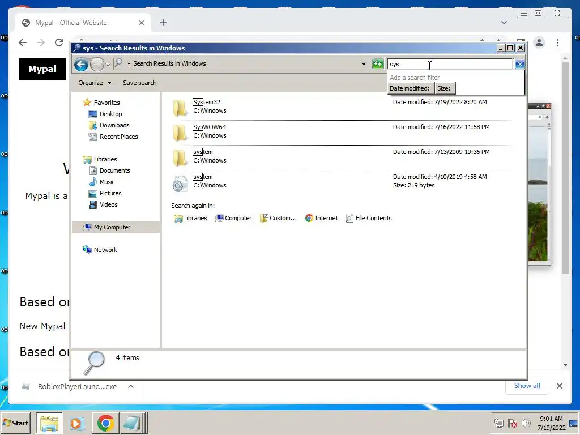Screen dimensions: 580x435
Task: Open Network in navigation pane
Action: 100,250
